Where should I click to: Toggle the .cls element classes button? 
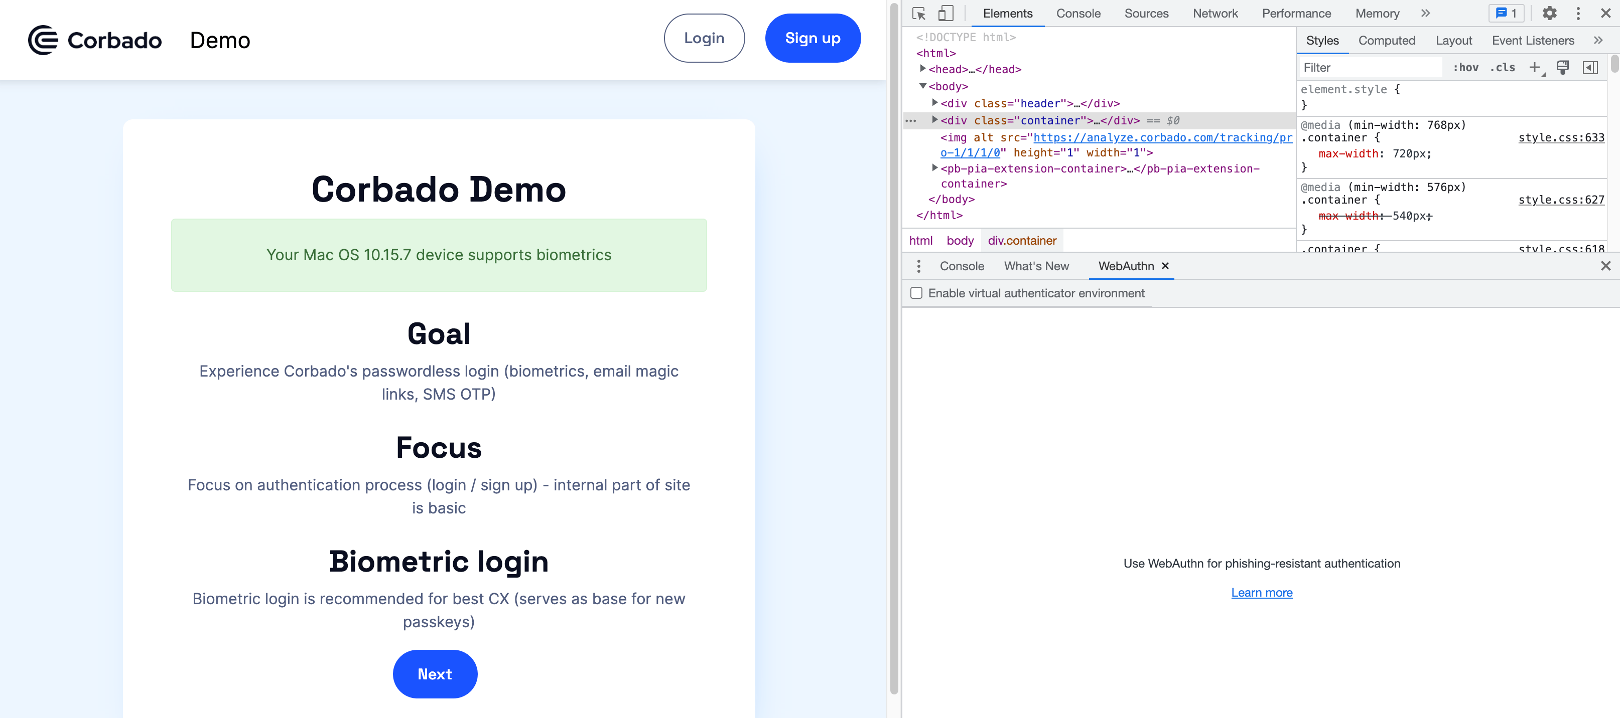tap(1503, 67)
